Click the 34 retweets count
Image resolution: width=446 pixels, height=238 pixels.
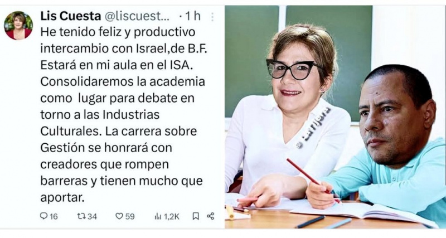tap(92, 217)
